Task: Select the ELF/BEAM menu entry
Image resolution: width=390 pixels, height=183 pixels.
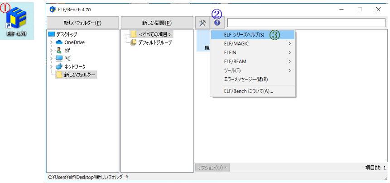Action: (x=253, y=61)
